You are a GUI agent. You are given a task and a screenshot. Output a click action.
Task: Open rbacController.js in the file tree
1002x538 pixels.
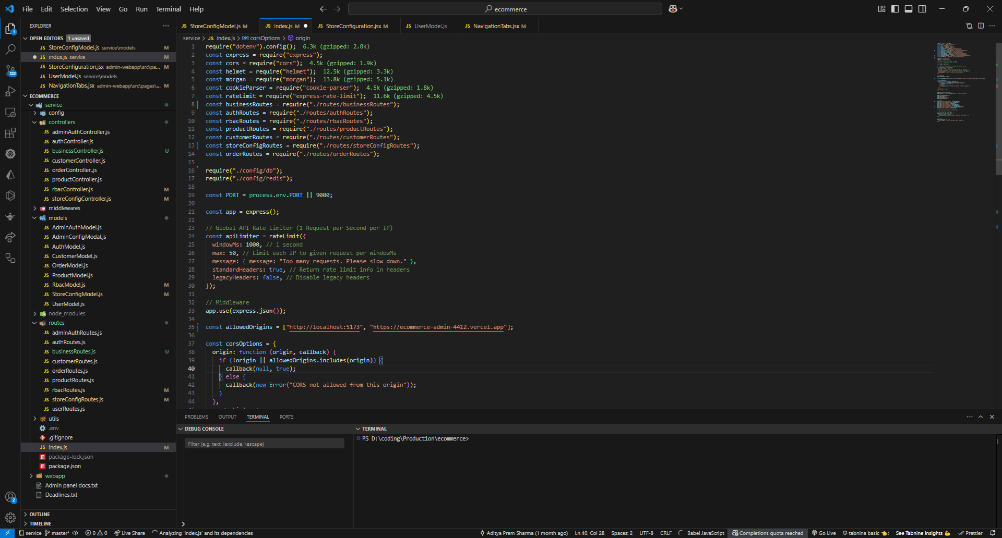click(72, 189)
